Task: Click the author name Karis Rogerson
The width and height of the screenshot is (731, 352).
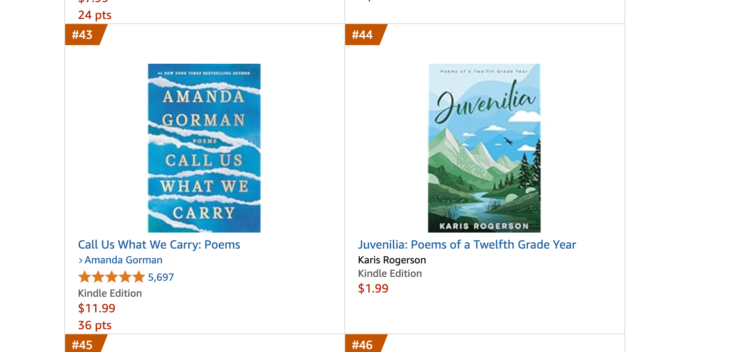Action: (392, 260)
